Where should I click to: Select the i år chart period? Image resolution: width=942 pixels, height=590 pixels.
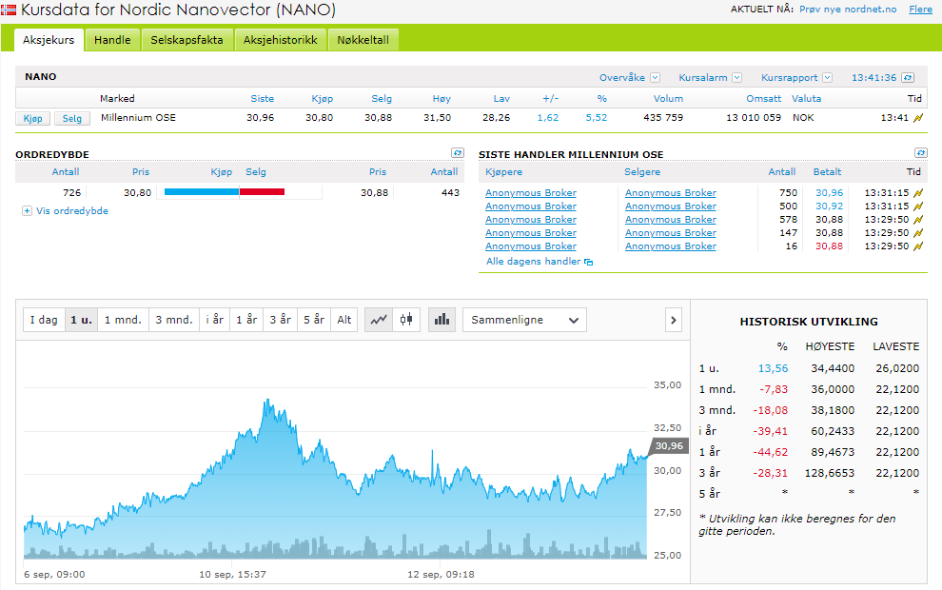click(214, 320)
